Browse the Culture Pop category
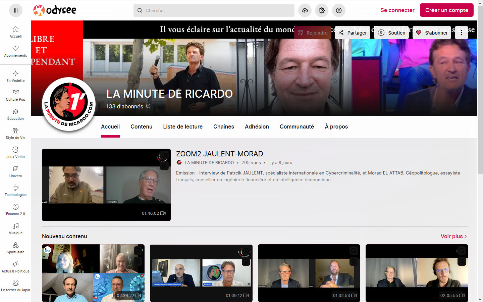Image resolution: width=483 pixels, height=302 pixels. 15,95
